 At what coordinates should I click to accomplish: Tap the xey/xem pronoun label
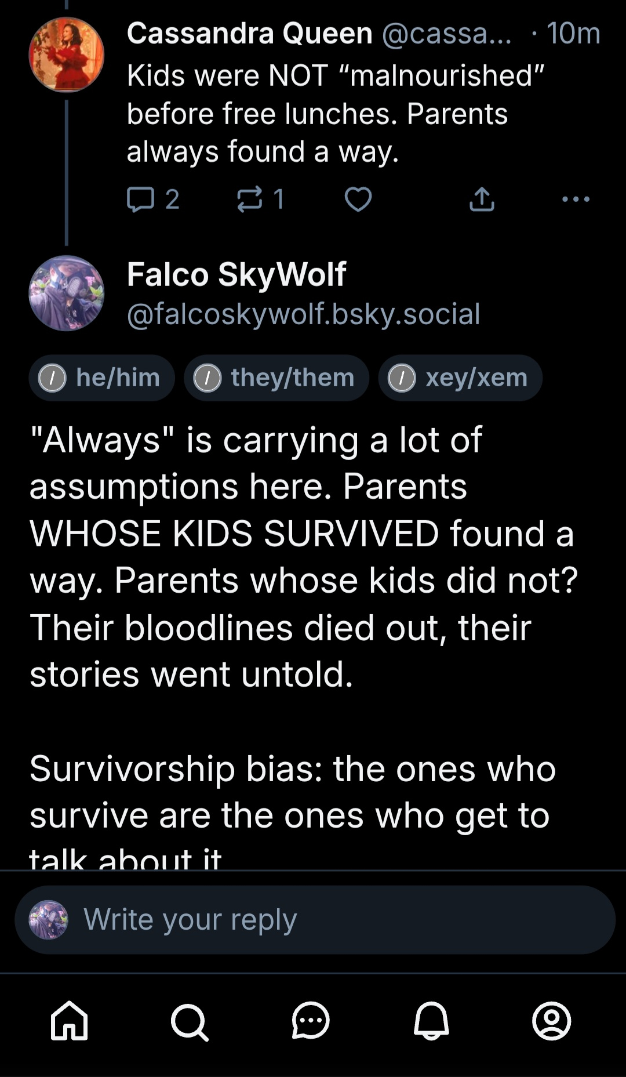click(460, 378)
